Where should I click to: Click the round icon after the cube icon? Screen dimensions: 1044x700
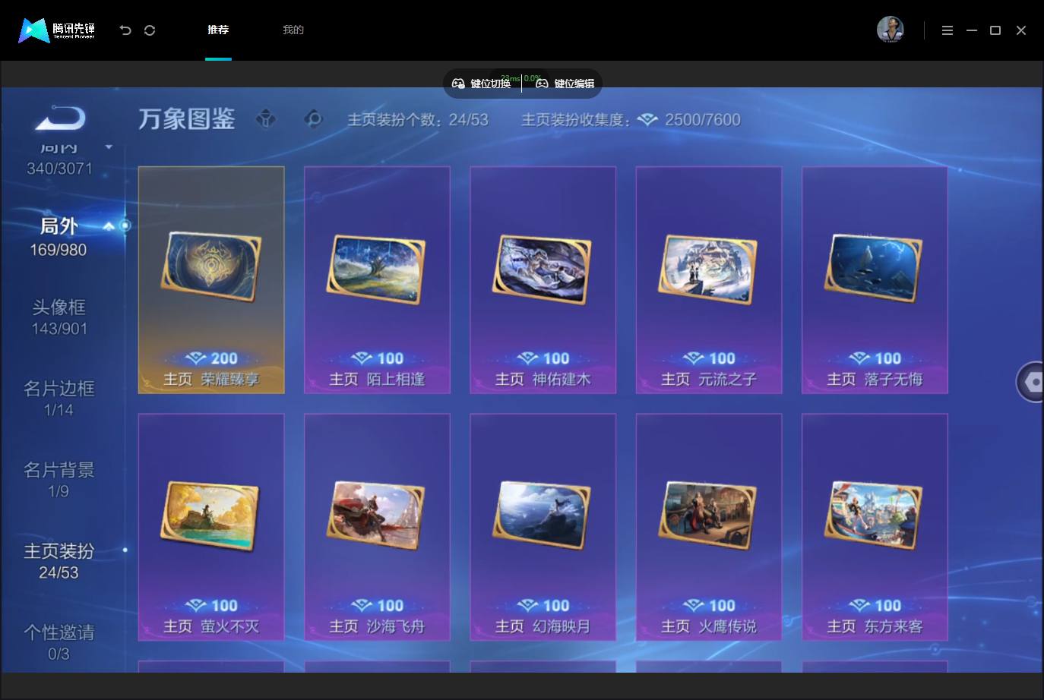(x=313, y=119)
